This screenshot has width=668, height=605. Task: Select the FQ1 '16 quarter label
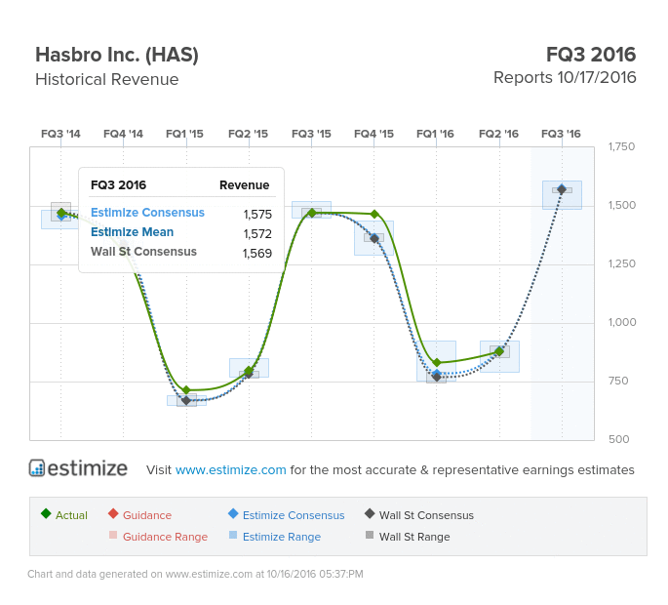pyautogui.click(x=435, y=134)
